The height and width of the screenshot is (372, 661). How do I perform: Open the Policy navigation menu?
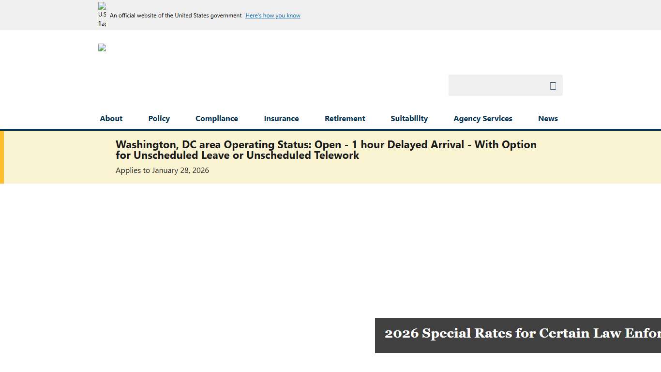(x=159, y=118)
